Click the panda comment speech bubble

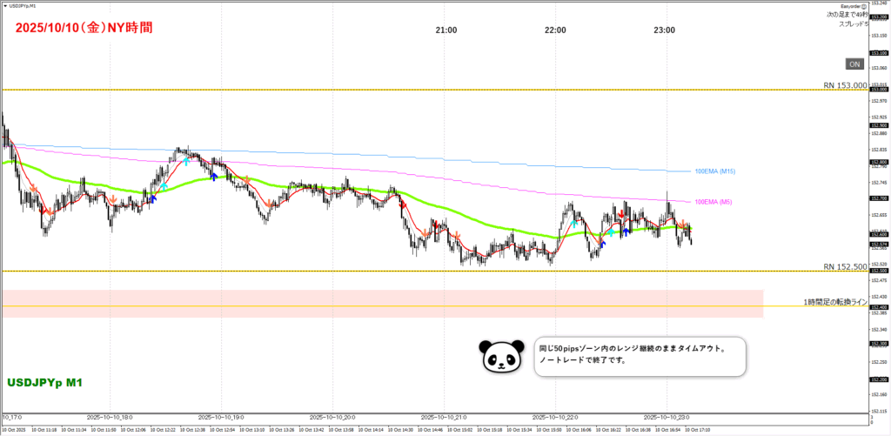click(x=640, y=356)
